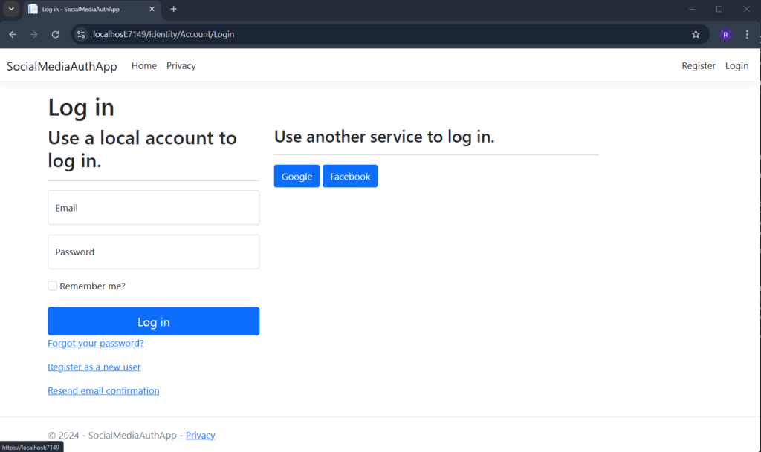Open the footer Privacy link
The image size is (761, 452).
200,435
